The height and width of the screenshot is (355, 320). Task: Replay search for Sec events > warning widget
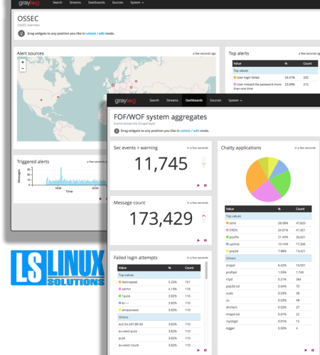(198, 185)
